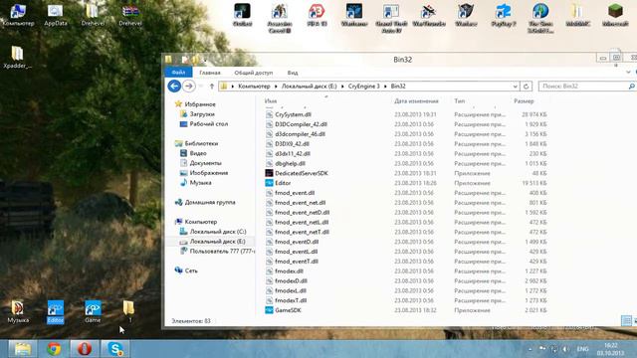Switch to the Главная ribbon tab
637x358 pixels.
[x=210, y=73]
